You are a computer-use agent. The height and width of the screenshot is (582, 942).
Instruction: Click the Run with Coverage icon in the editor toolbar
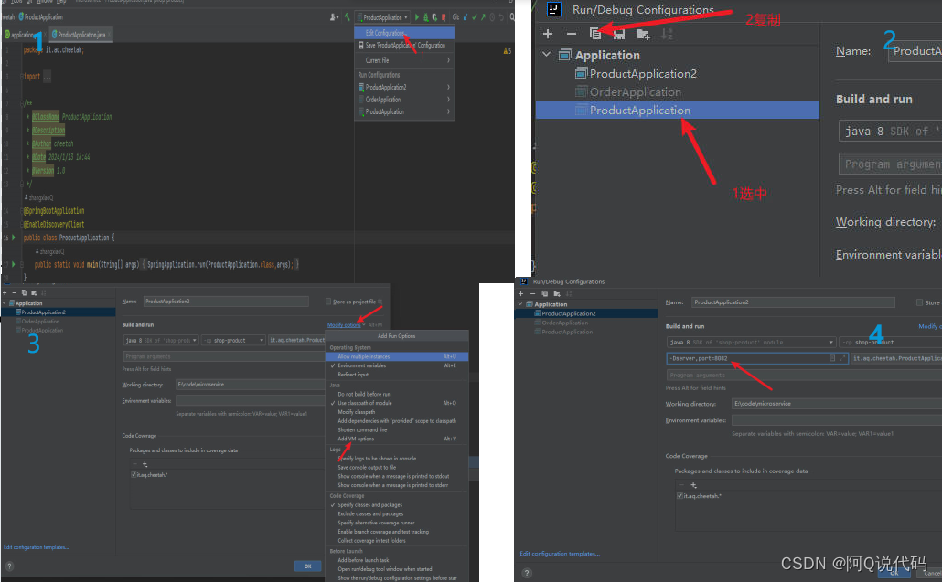pos(434,17)
